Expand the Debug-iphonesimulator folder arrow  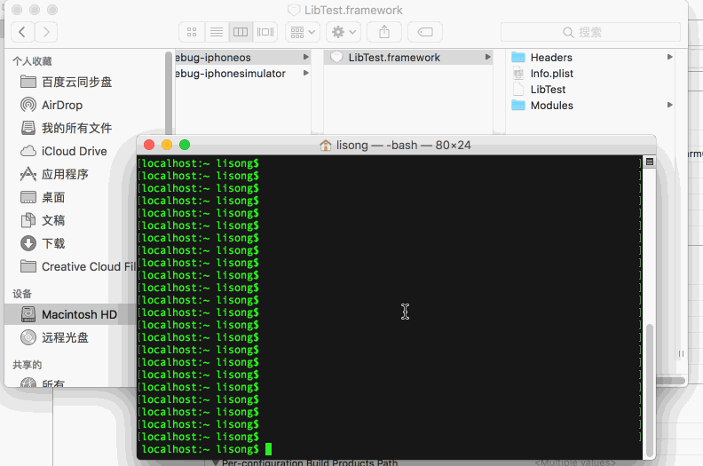(305, 73)
